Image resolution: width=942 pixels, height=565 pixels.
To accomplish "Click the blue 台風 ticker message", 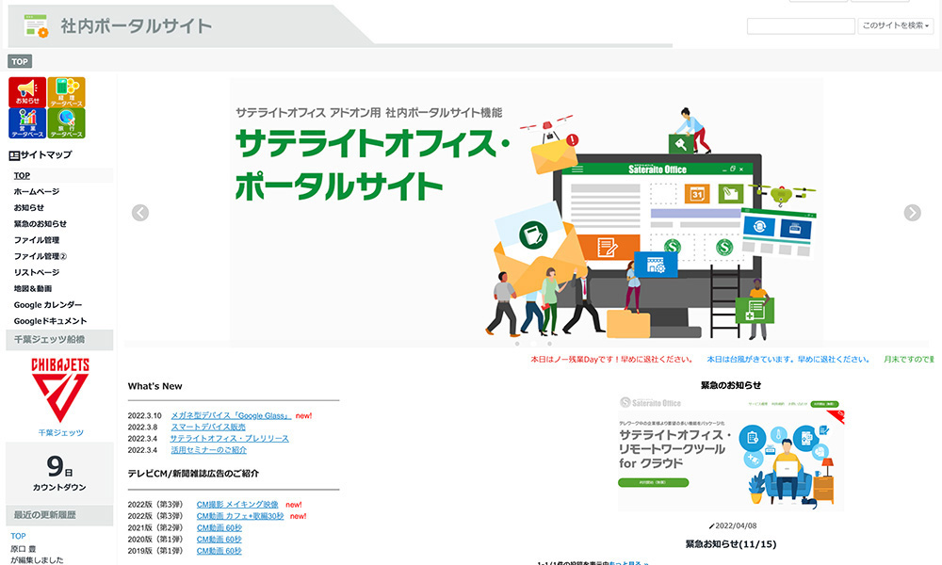I will point(788,359).
